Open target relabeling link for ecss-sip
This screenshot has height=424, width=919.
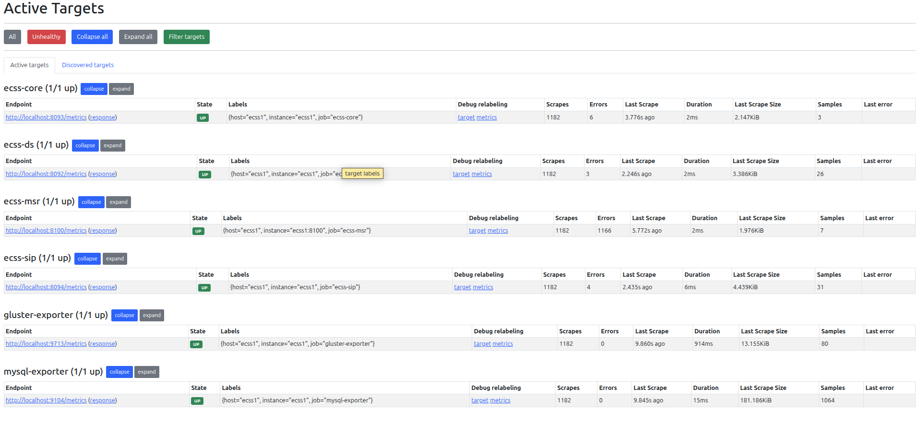(x=463, y=287)
